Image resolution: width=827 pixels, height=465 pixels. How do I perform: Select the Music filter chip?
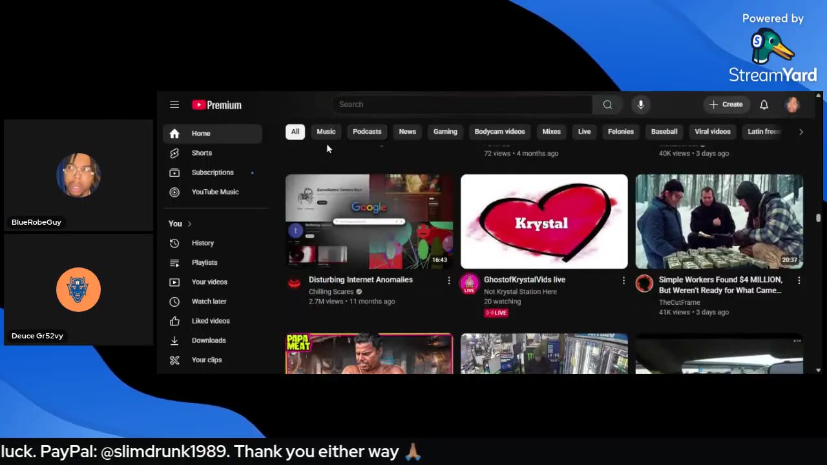click(326, 132)
